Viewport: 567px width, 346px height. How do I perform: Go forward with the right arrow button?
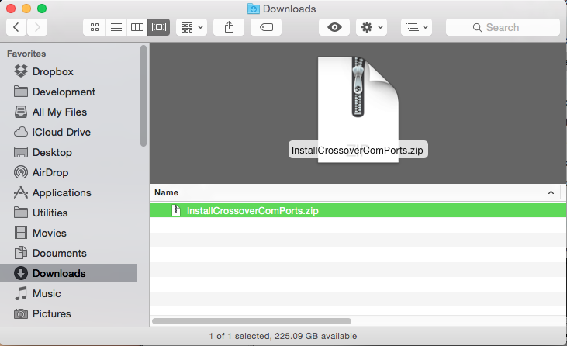[x=37, y=27]
